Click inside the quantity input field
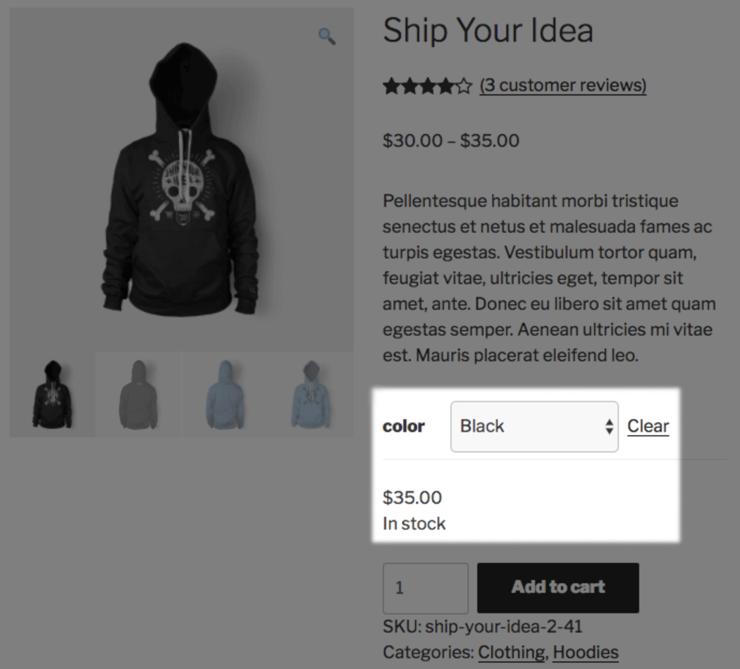 (x=425, y=588)
